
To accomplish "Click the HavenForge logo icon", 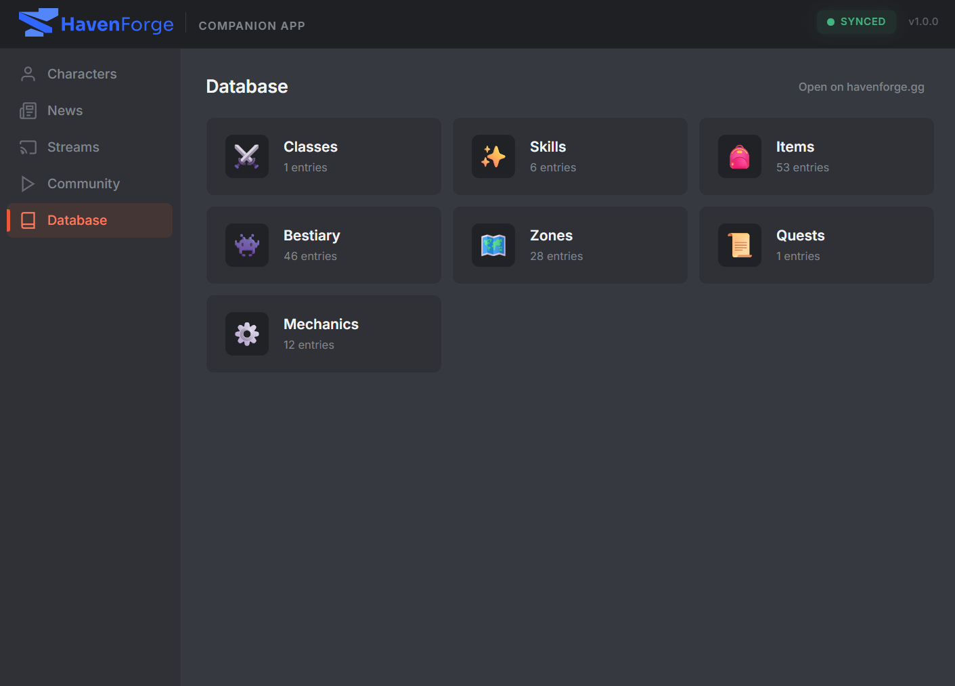I will (38, 23).
